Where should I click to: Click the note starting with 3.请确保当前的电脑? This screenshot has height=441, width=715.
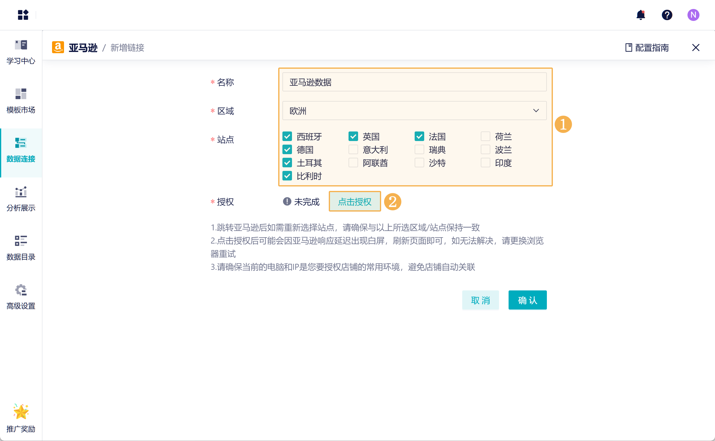(343, 267)
